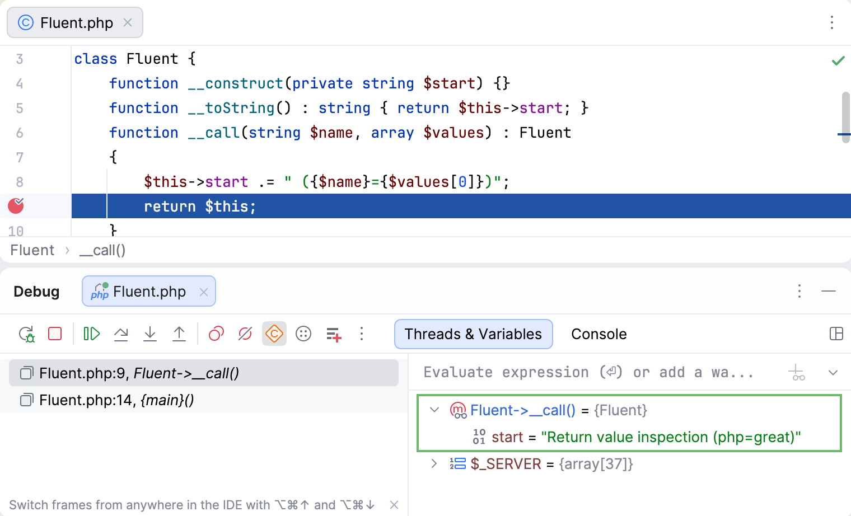Rerun the Fluent.php debug session
This screenshot has height=516, width=851.
point(27,334)
